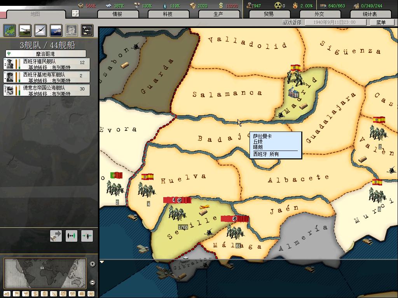Toggle political map mode with flag icon
This screenshot has width=398, height=298.
[x=16, y=294]
